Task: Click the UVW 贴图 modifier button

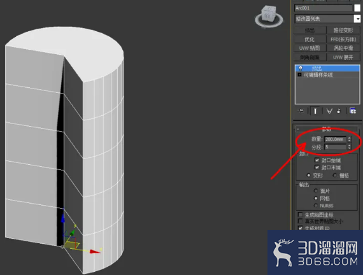Action: [x=310, y=48]
